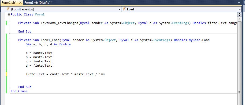Viewport: 245px width, 105px height.
Task: Click 'End Sub' closing Form1_Load
Action: [25, 87]
